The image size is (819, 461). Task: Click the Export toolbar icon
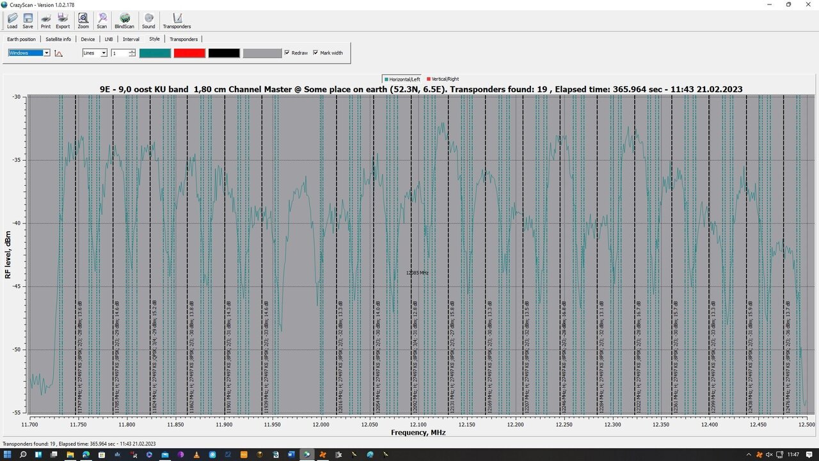coord(63,21)
